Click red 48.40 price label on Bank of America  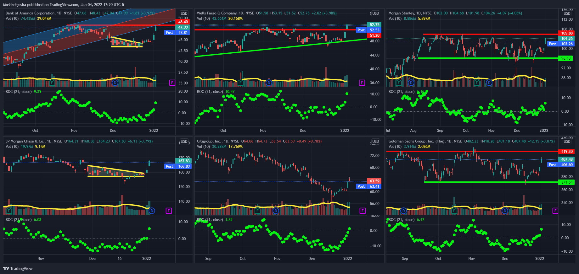coord(183,22)
